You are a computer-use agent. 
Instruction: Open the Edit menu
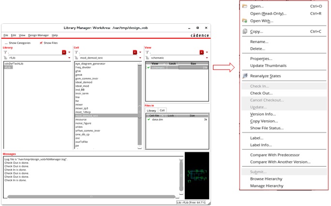14,35
